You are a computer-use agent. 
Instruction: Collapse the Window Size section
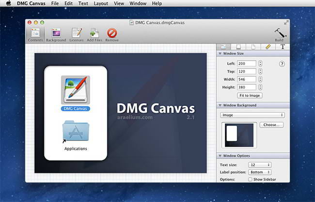point(220,54)
